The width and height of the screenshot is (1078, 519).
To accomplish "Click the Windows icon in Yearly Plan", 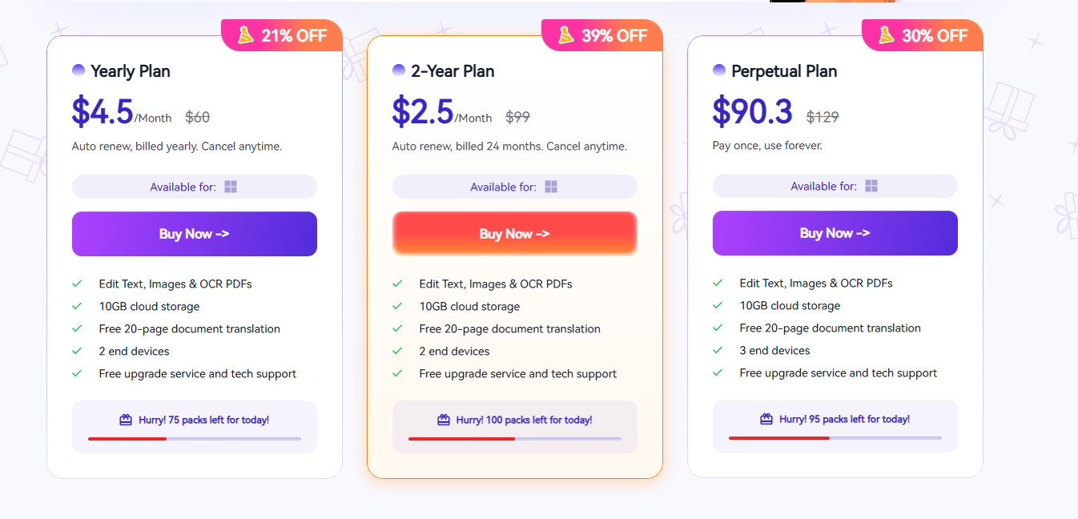I will click(231, 187).
